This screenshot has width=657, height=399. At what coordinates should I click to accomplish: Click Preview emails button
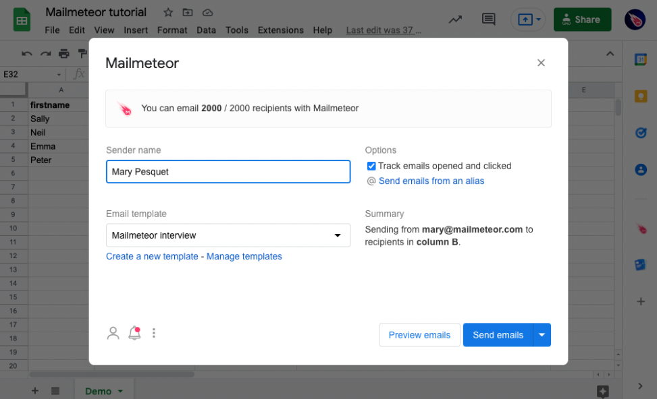point(419,335)
